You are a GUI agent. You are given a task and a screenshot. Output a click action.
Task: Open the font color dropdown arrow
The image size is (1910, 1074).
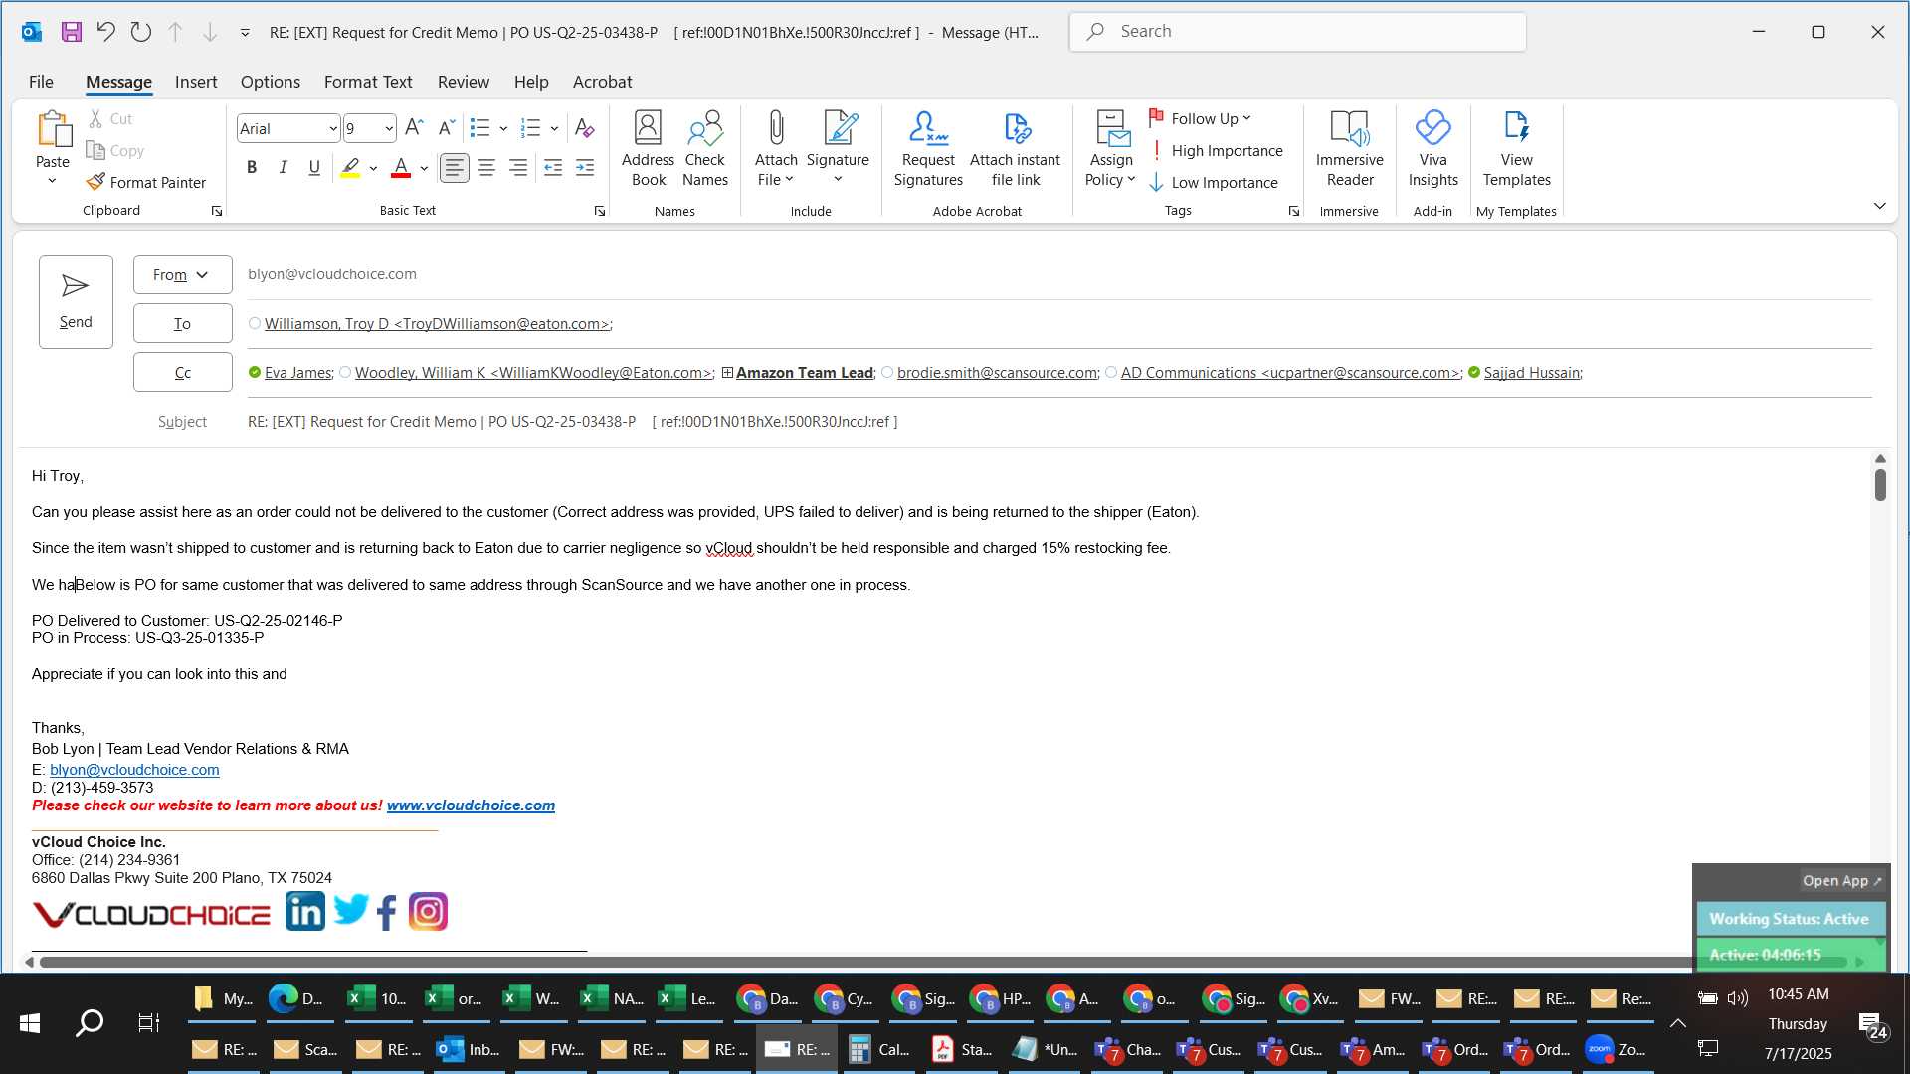pos(425,168)
